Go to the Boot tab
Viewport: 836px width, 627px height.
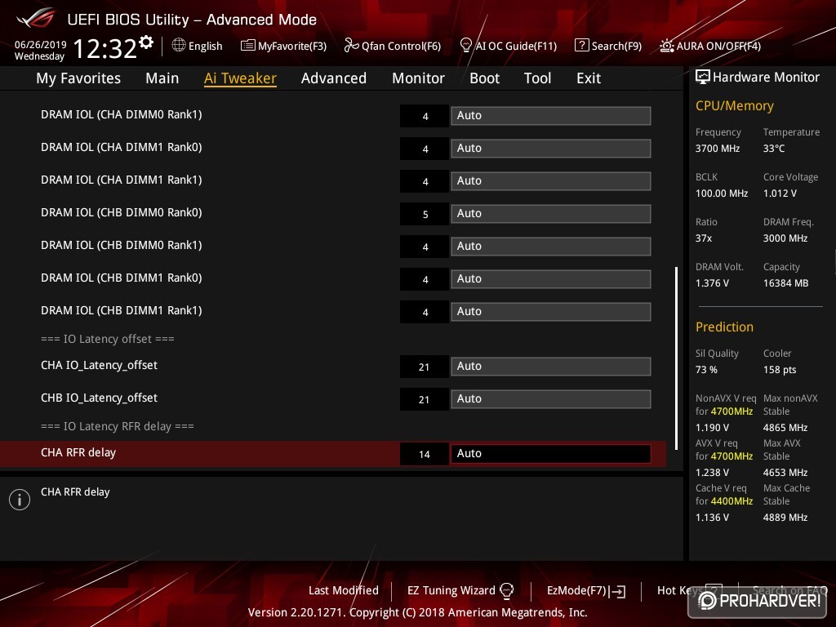484,78
